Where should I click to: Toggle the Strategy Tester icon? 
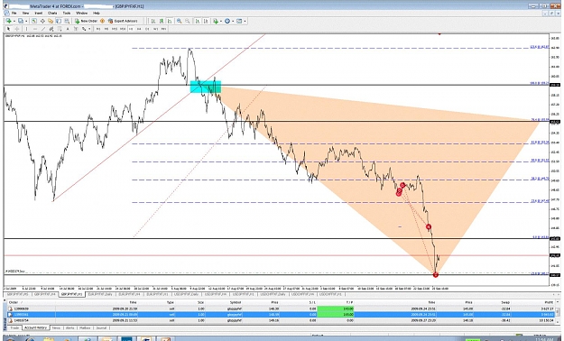(67, 22)
